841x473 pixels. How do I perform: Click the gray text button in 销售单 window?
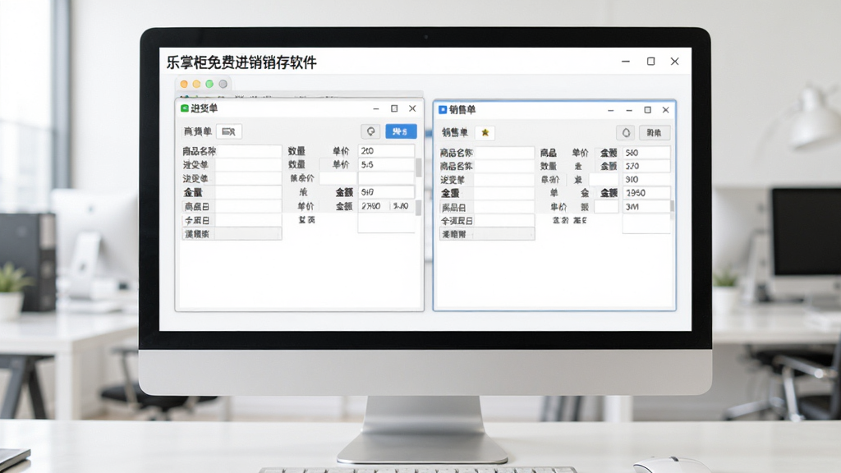(x=655, y=132)
